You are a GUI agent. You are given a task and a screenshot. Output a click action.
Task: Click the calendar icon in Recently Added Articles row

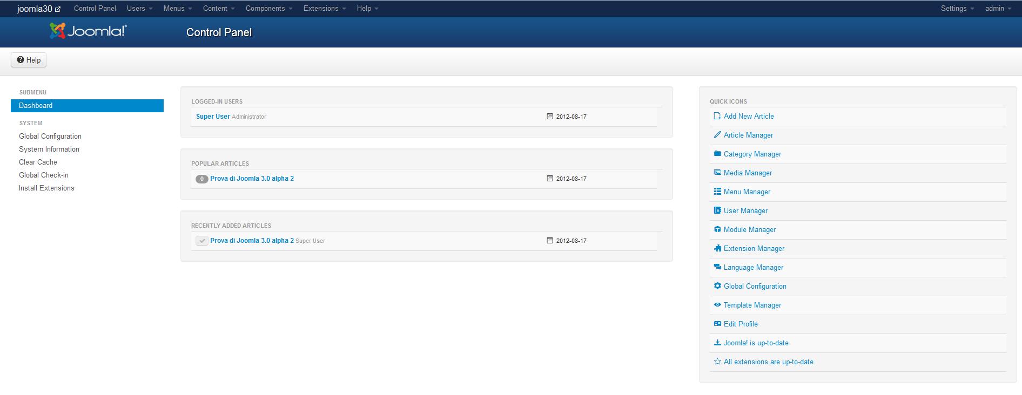click(550, 241)
